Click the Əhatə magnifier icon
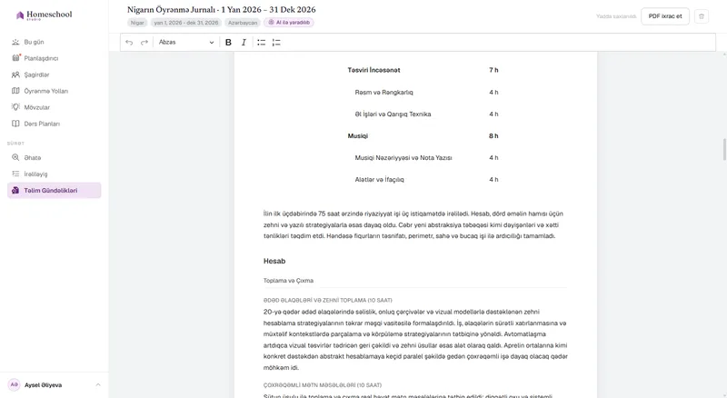The image size is (727, 398). pyautogui.click(x=15, y=157)
